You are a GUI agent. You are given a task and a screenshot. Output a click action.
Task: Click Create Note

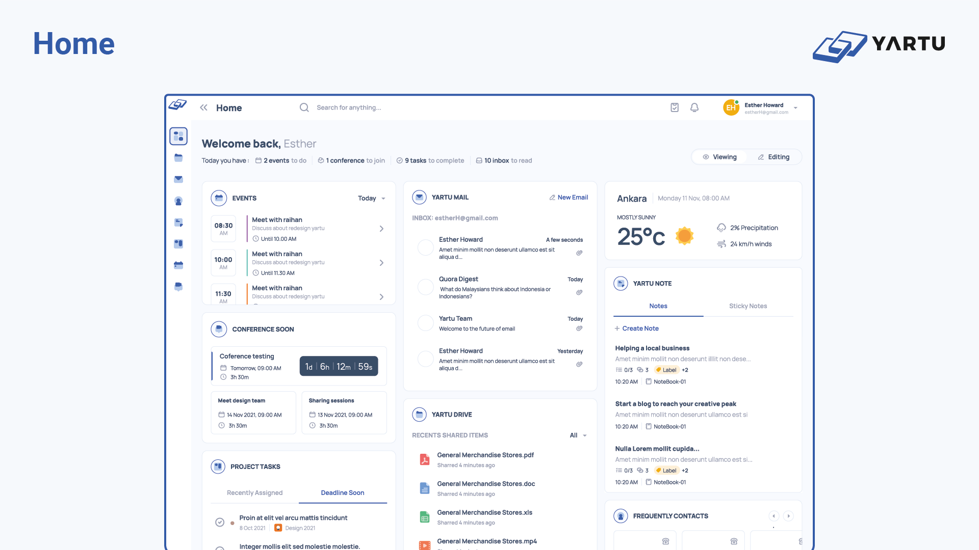pos(637,328)
